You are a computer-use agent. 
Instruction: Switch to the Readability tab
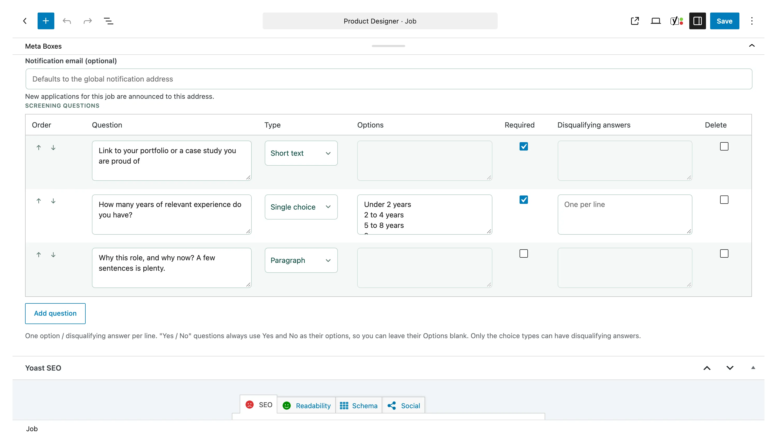[307, 406]
